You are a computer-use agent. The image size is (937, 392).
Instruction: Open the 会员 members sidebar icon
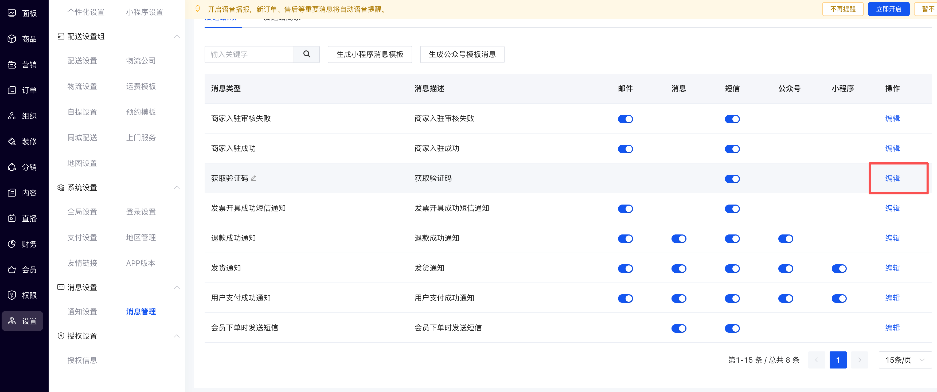pyautogui.click(x=12, y=270)
